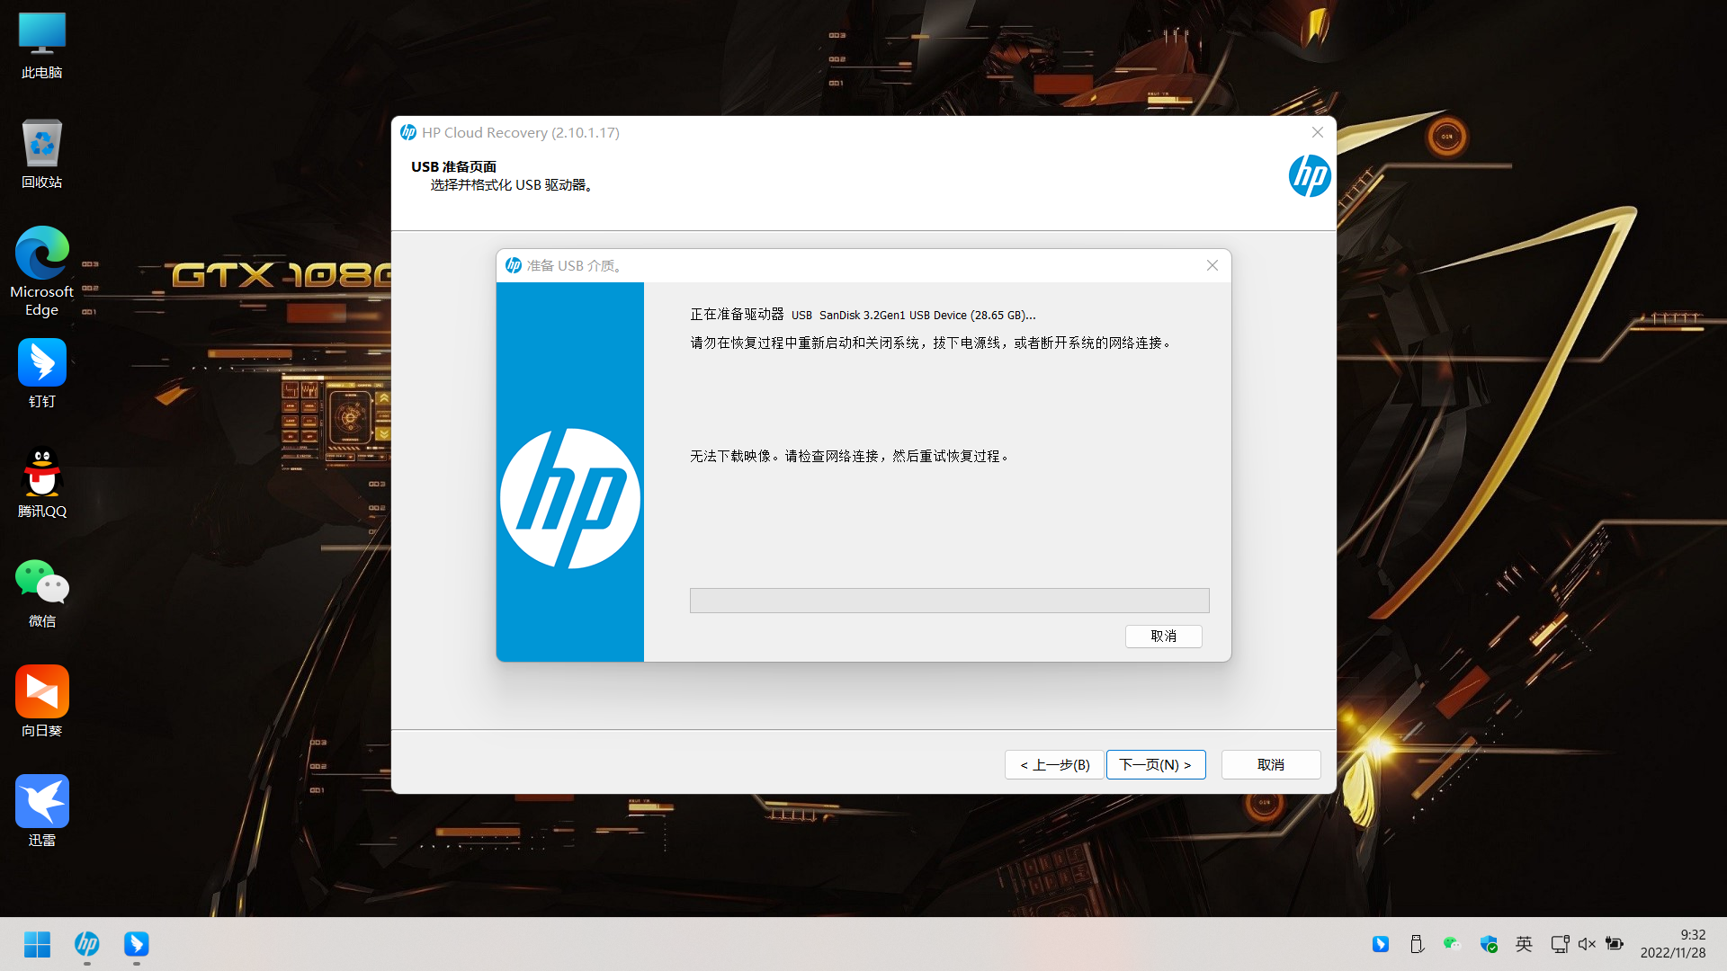Click 下一页(N) to continue the wizard

pyautogui.click(x=1156, y=764)
